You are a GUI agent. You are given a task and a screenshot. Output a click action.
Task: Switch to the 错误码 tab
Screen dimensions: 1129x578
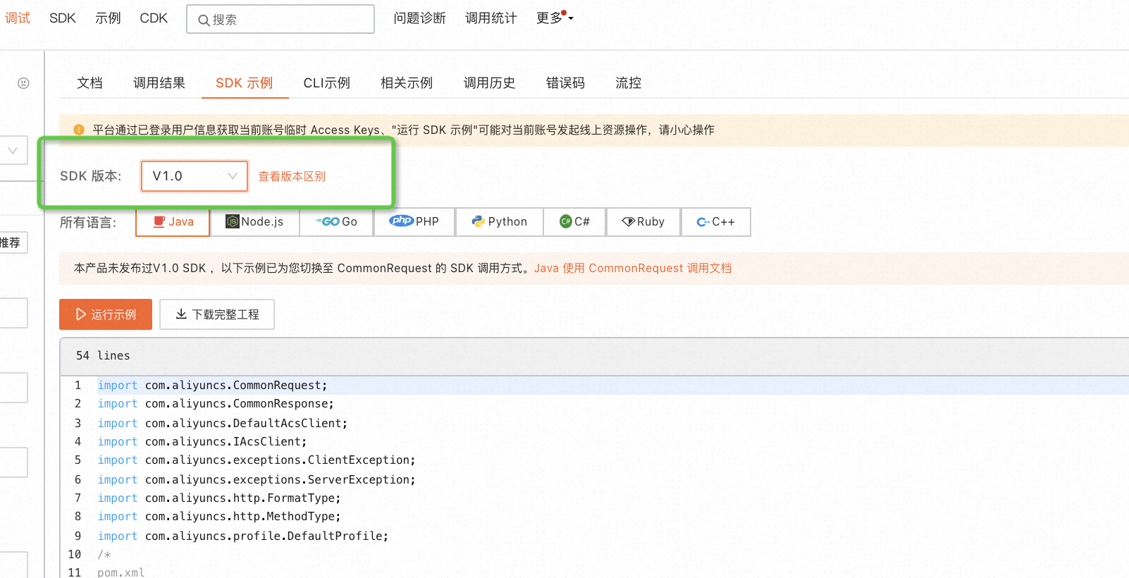(x=565, y=83)
